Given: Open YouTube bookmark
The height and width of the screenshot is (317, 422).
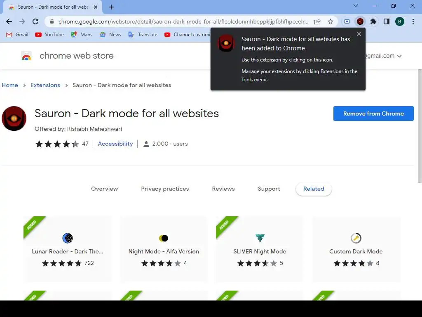Looking at the screenshot, I should click(49, 35).
